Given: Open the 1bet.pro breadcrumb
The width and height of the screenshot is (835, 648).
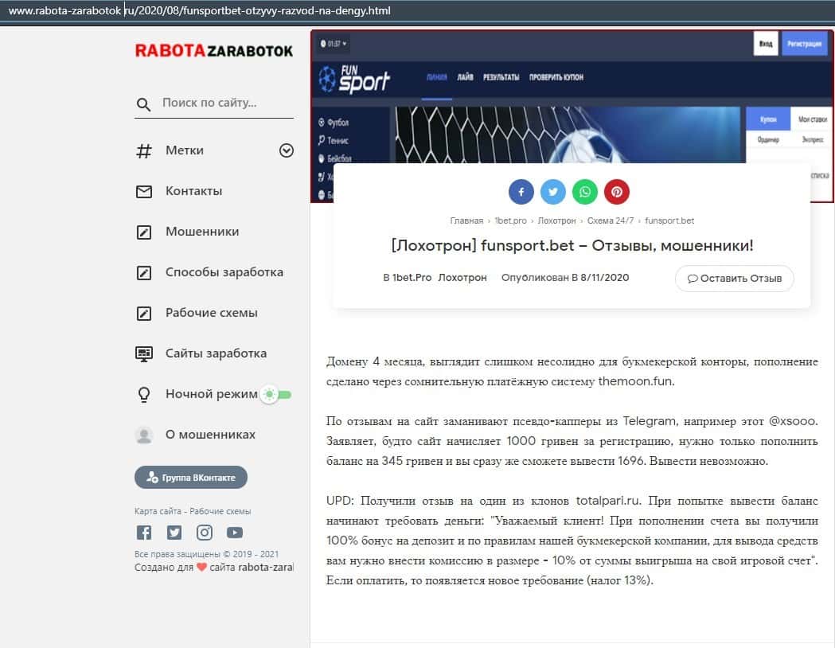Looking at the screenshot, I should click(510, 221).
